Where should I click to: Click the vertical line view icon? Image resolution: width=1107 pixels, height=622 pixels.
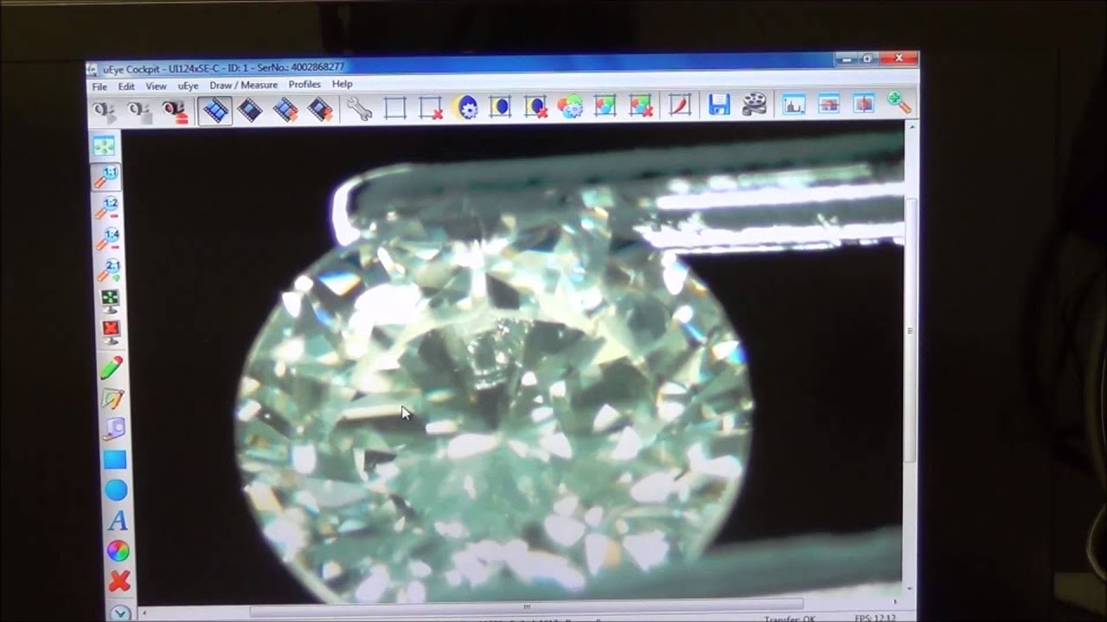[x=863, y=105]
